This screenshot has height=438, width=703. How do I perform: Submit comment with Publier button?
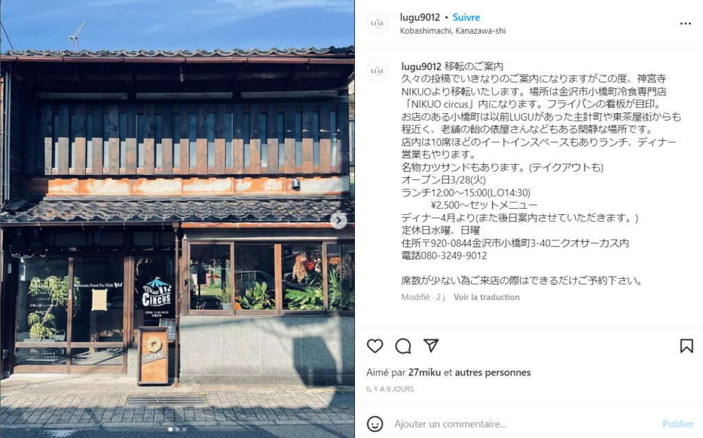678,424
